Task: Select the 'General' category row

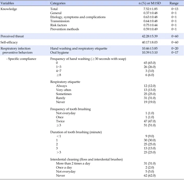Action: 56,13
